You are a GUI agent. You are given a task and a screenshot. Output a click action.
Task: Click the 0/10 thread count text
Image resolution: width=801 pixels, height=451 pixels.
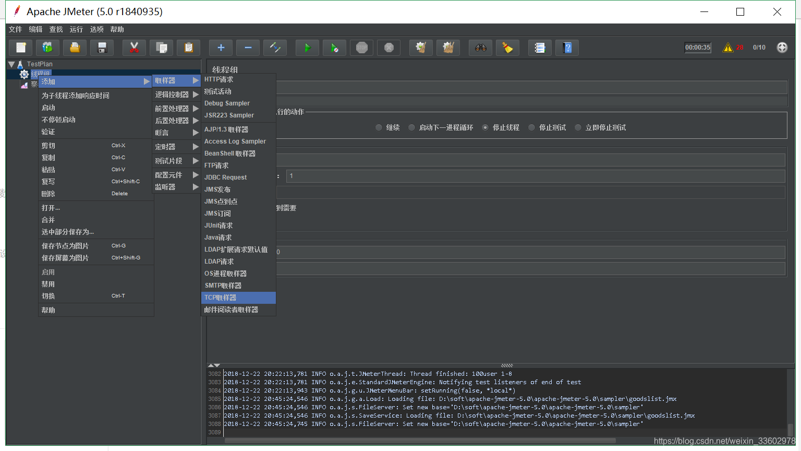tap(759, 48)
